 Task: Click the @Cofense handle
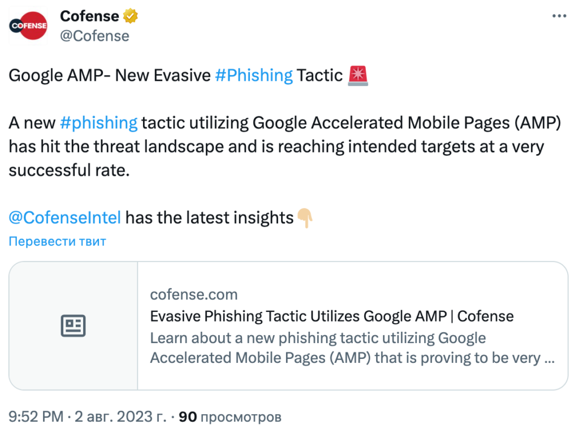pyautogui.click(x=94, y=36)
